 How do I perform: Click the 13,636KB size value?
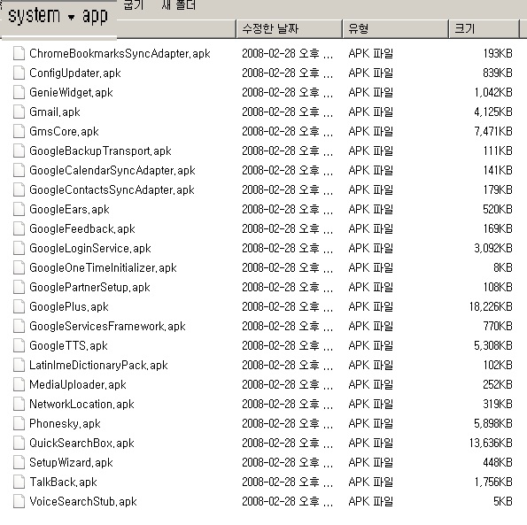pyautogui.click(x=491, y=443)
